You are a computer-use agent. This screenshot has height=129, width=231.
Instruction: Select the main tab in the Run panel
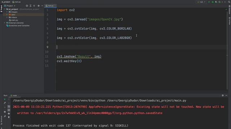tap(14, 95)
